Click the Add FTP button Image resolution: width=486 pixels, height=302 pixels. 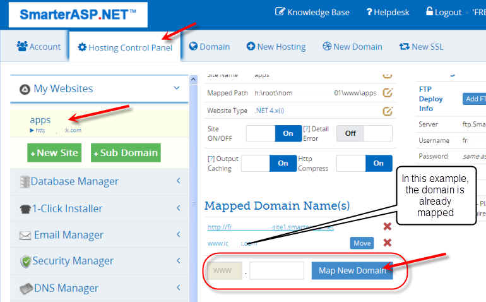click(474, 99)
